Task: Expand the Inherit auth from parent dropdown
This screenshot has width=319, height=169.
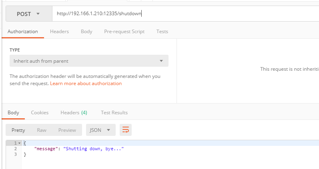Action: click(89, 61)
